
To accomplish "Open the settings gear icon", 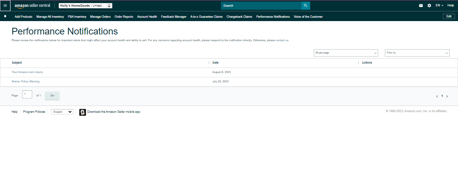I will click(x=430, y=6).
